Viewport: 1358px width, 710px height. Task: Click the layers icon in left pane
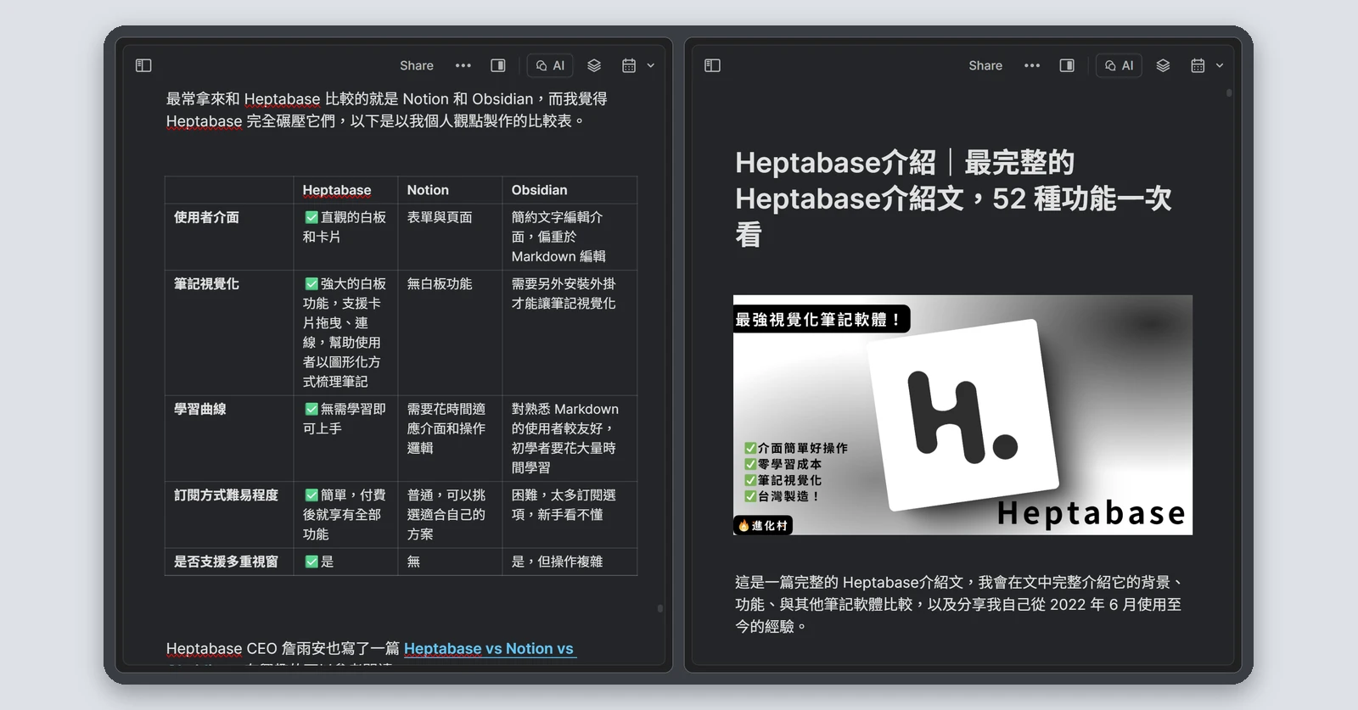pyautogui.click(x=594, y=65)
